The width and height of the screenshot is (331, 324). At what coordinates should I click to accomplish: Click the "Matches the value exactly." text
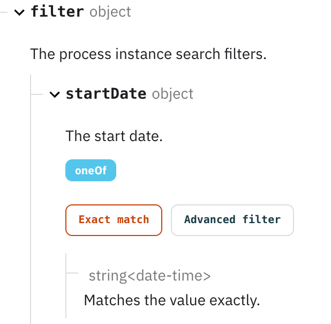tap(171, 300)
